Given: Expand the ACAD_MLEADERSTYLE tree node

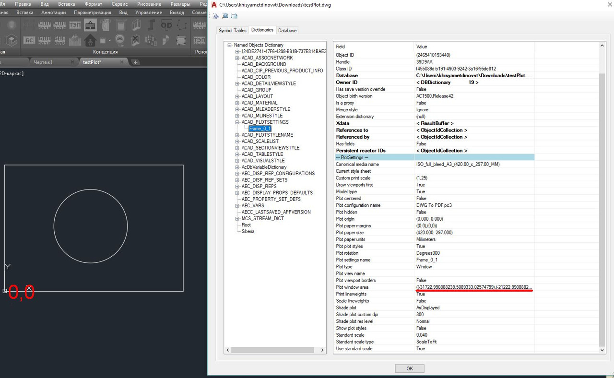Looking at the screenshot, I should point(237,109).
